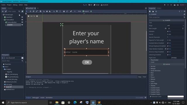Image resolution: width=187 pixels, height=105 pixels.
Task: Attach a script using the script icon
Action: pyautogui.click(x=22, y=11)
